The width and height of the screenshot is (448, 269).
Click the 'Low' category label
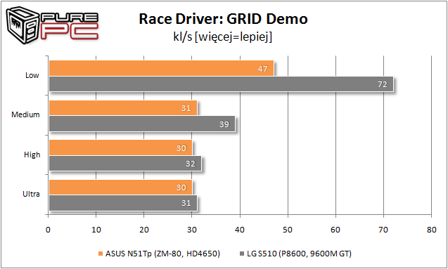(32, 75)
